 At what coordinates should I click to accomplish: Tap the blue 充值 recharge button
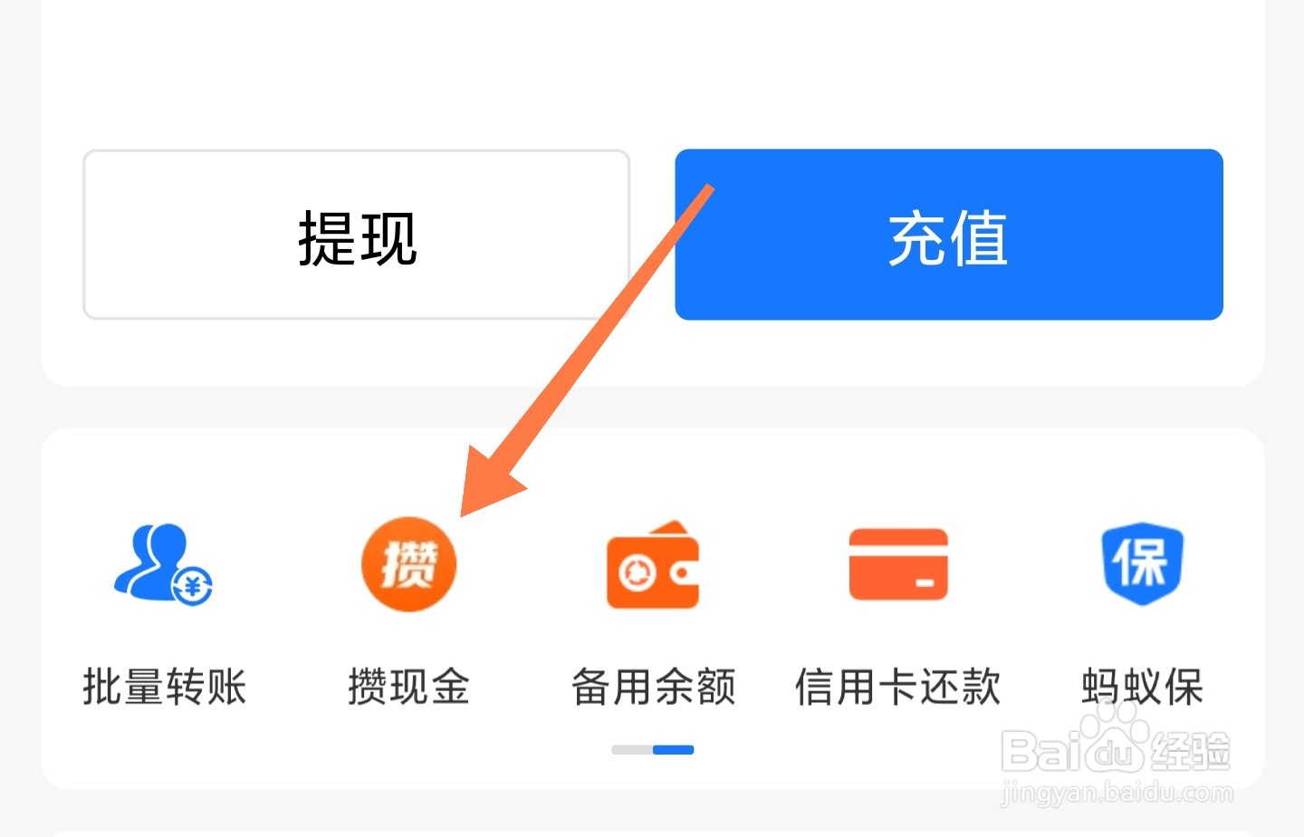tap(949, 235)
